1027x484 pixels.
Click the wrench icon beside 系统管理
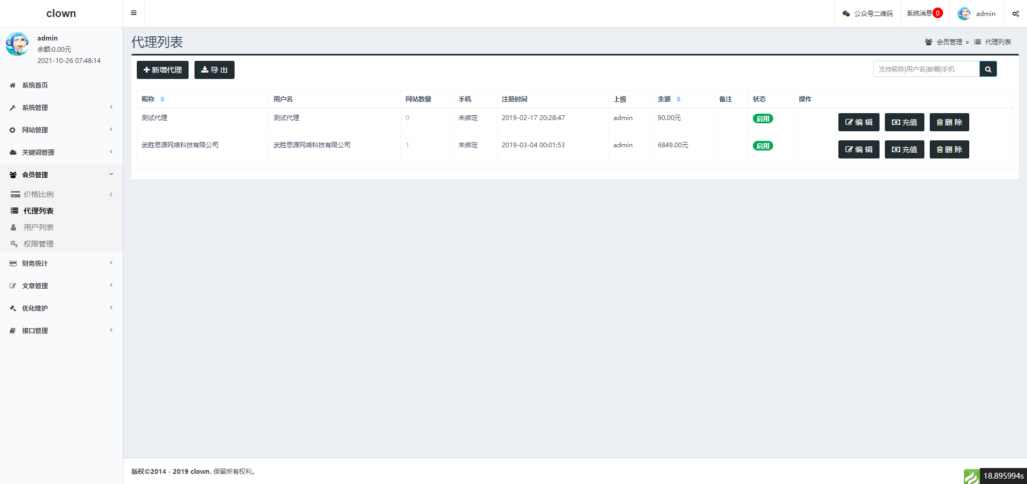[x=13, y=108]
